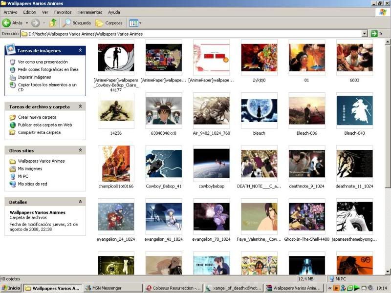
Task: Click Copiar todos los elementos a un CD
Action: (x=47, y=87)
